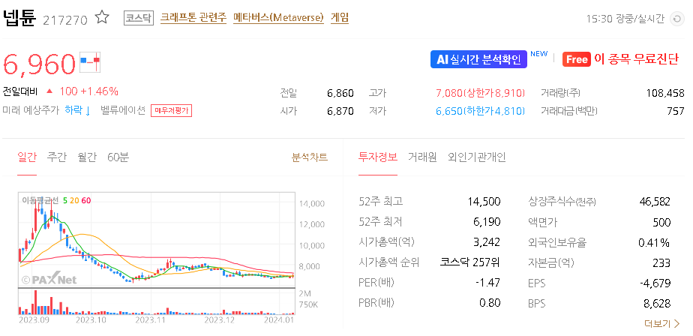Click the 거래대금(백만) value 757

point(675,111)
